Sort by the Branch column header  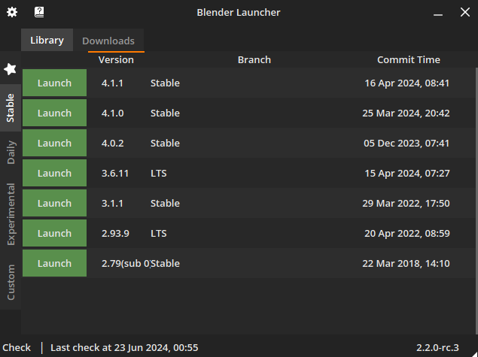click(x=254, y=59)
